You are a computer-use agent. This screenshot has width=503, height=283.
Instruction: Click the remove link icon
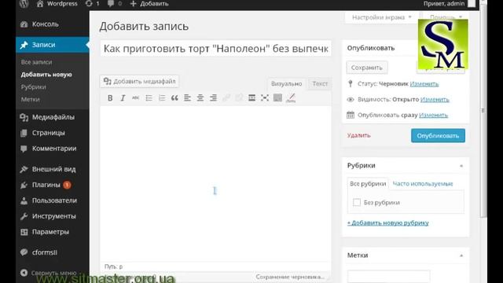[x=239, y=97]
